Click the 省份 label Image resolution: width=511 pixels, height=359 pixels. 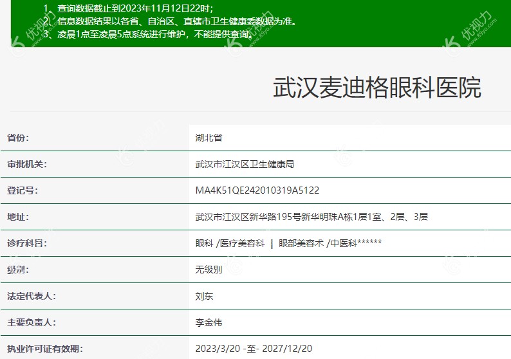[x=18, y=138]
